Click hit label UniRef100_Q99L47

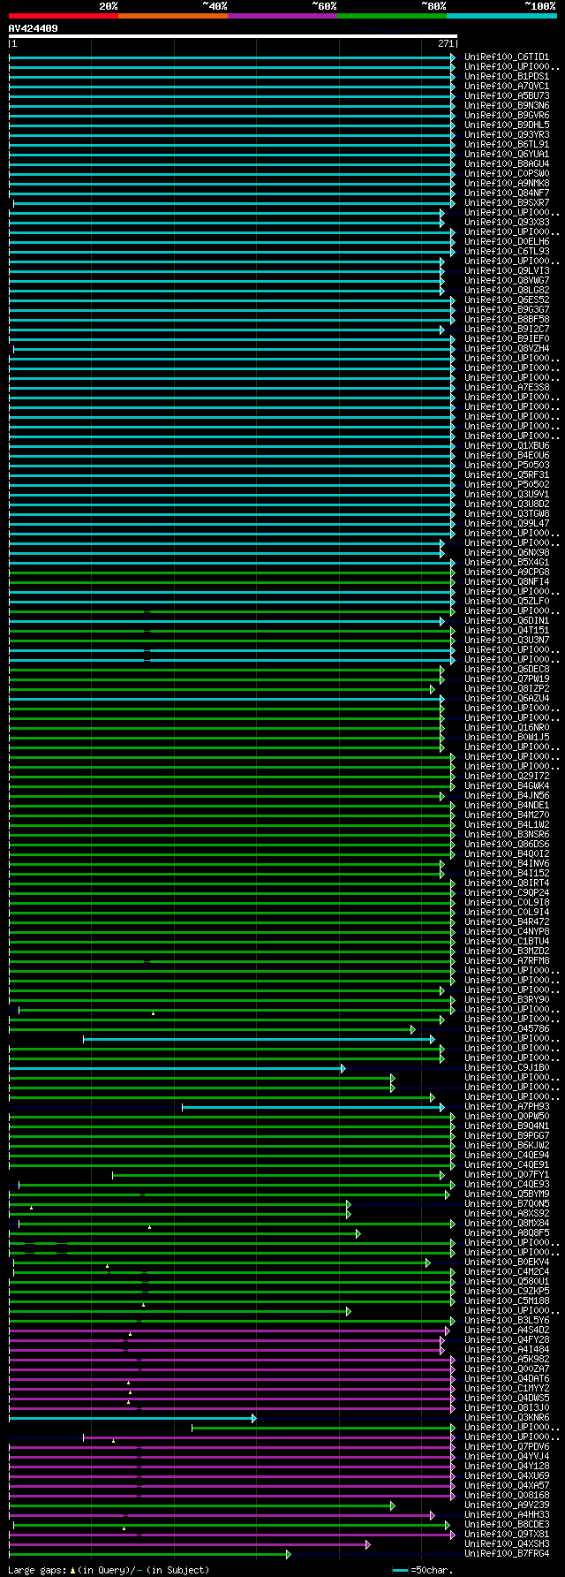coord(507,524)
